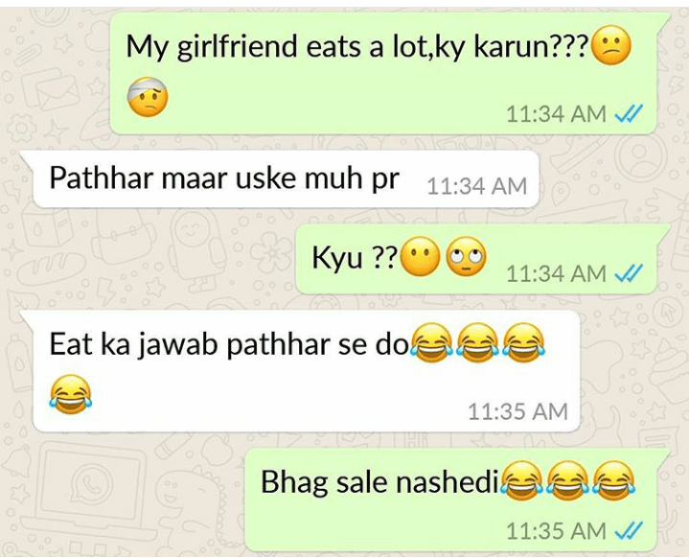Screen dimensions: 689x558
Task: Select the 'Kyu ??' message bubble
Action: click(x=483, y=259)
